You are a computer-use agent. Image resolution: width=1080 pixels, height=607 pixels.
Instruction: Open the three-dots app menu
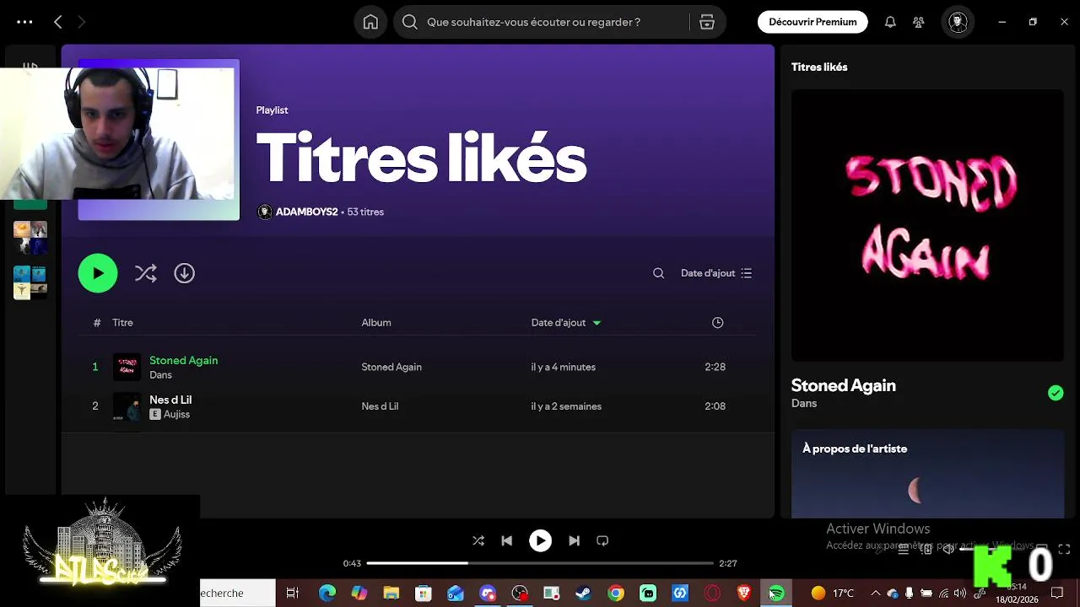point(24,22)
